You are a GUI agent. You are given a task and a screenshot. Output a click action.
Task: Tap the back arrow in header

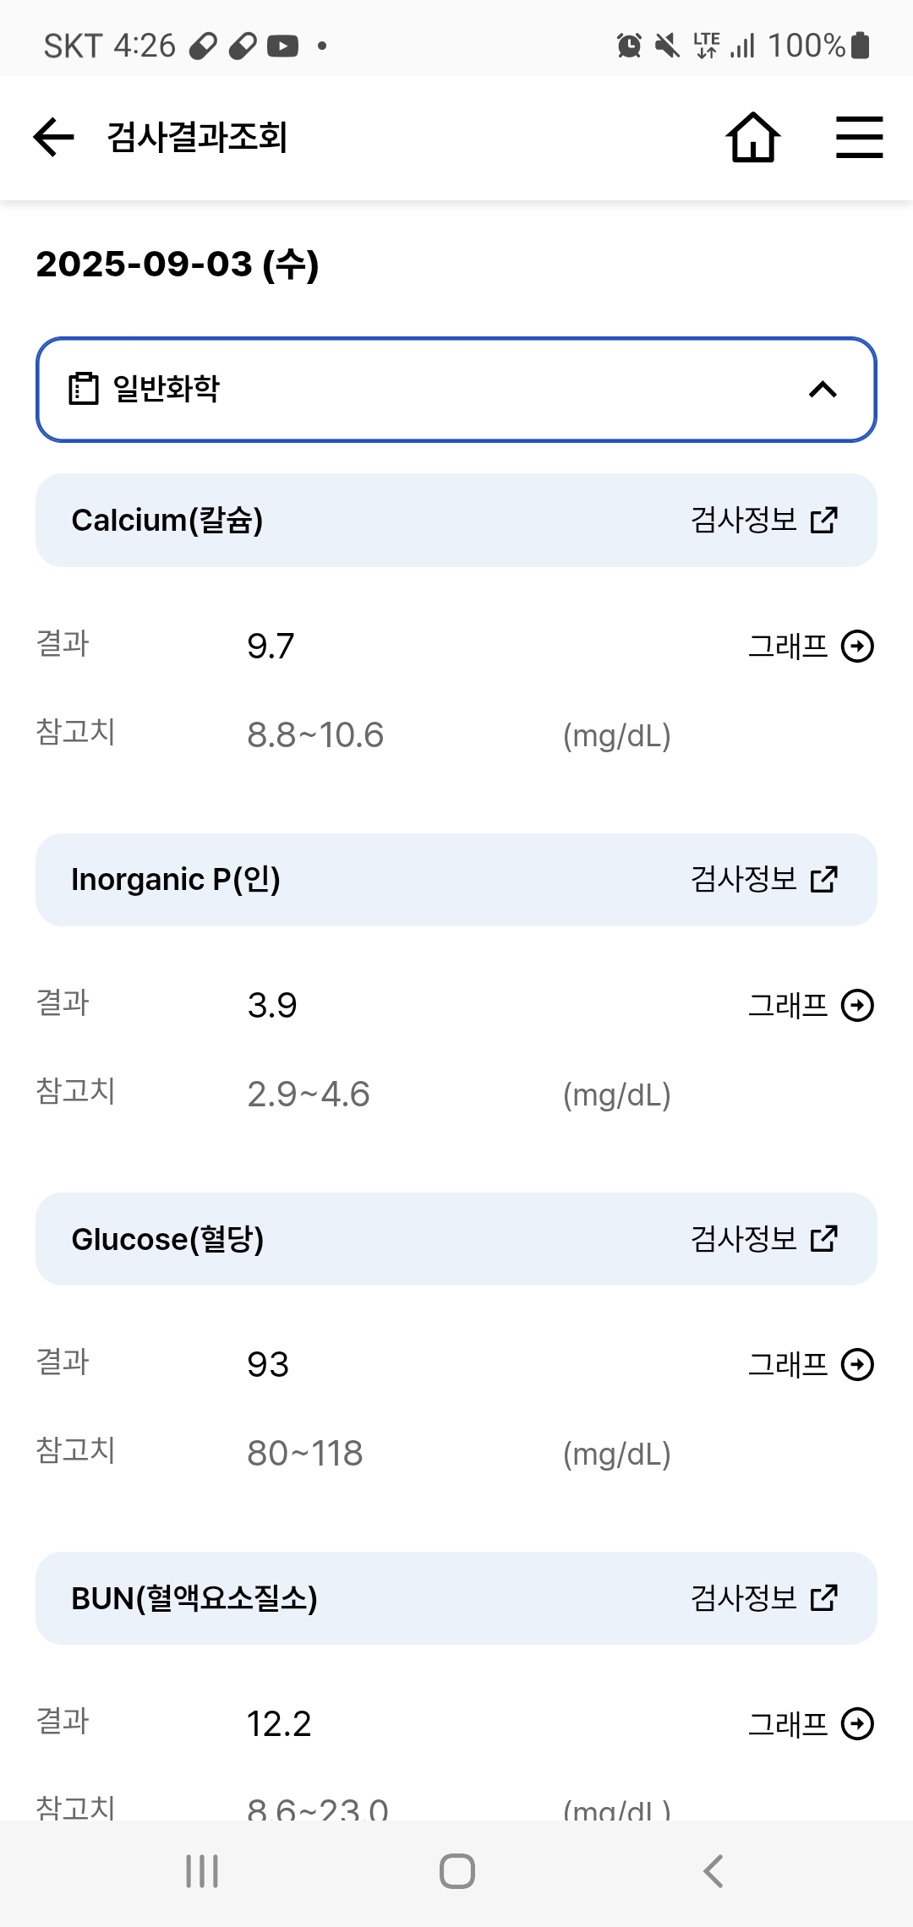point(54,138)
